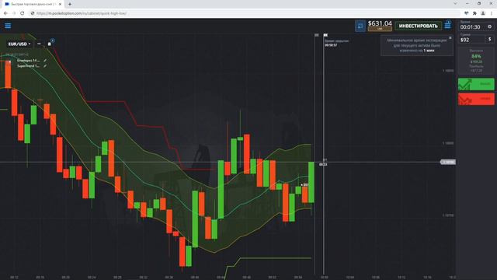
Task: Click the ИНВЕСТИРОВАТЬ button
Action: point(418,26)
